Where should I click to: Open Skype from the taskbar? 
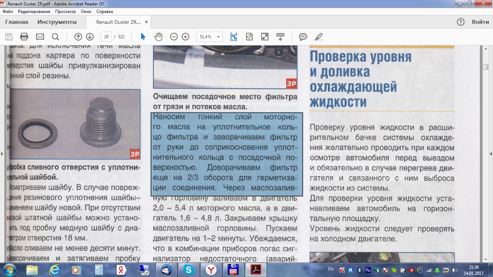tap(189, 269)
